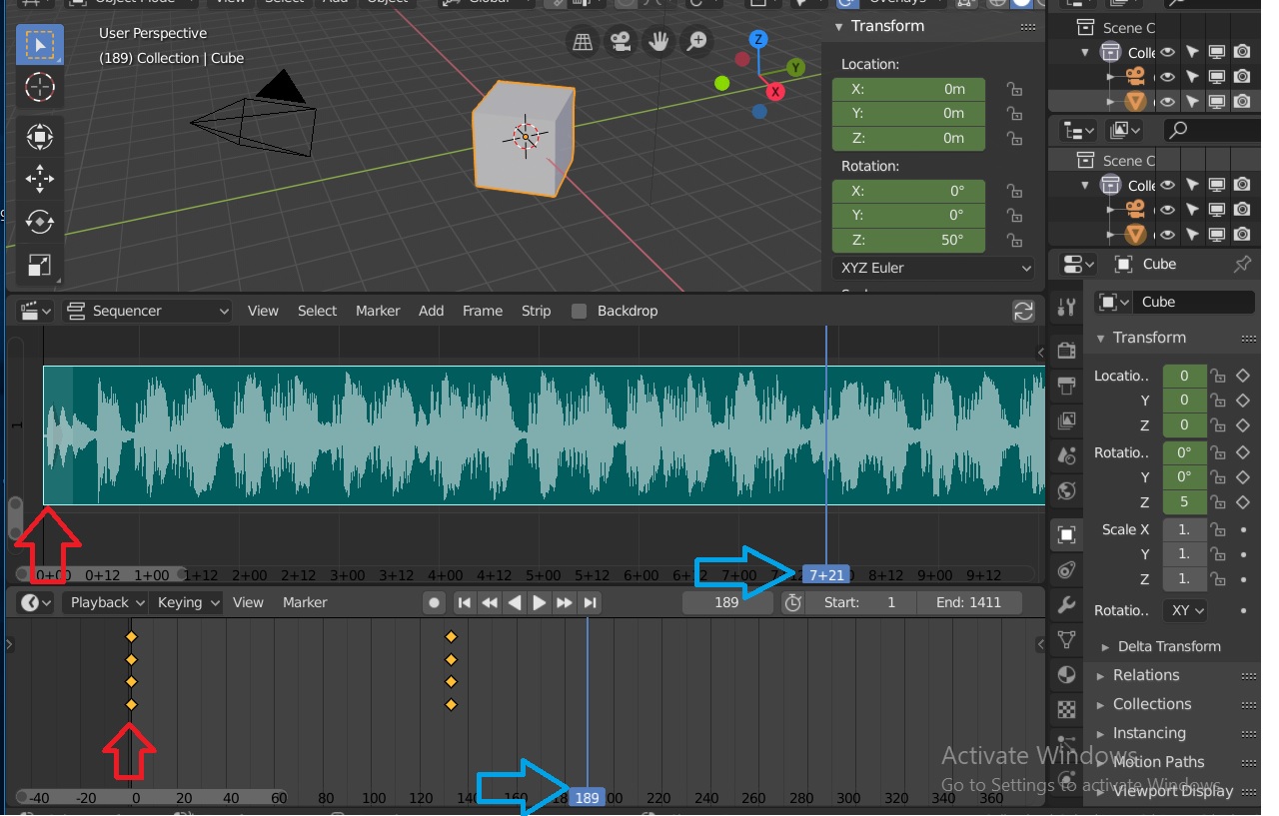Open the Strip menu in the Sequencer
The height and width of the screenshot is (816, 1279).
click(536, 311)
